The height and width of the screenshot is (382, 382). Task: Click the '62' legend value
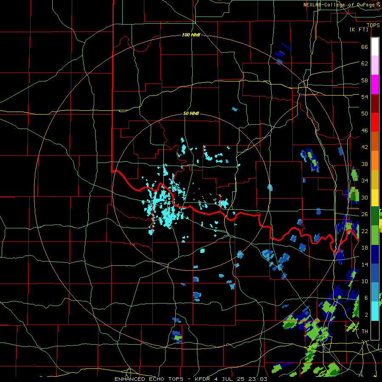365,63
